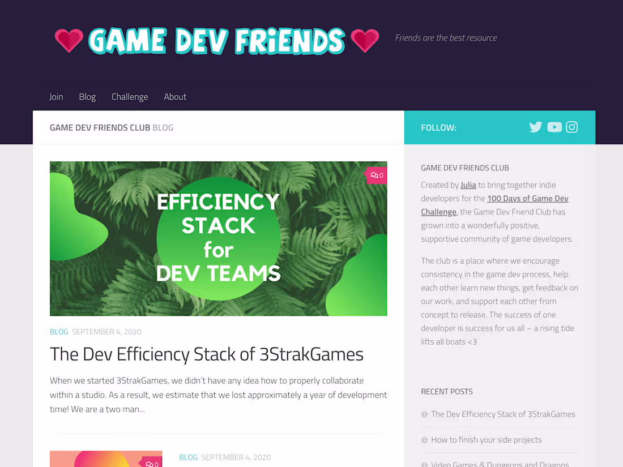Open the Instagram profile icon
The height and width of the screenshot is (467, 623).
tap(571, 127)
